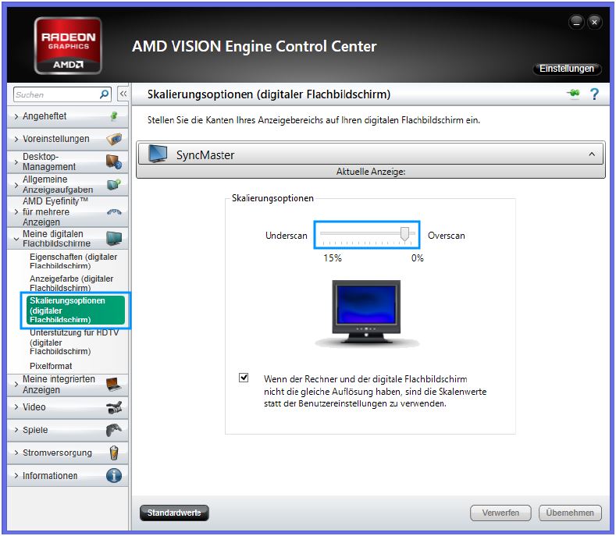Viewport: 616px width, 536px height.
Task: Click the Desktop-Management icon
Action: pyautogui.click(x=114, y=162)
